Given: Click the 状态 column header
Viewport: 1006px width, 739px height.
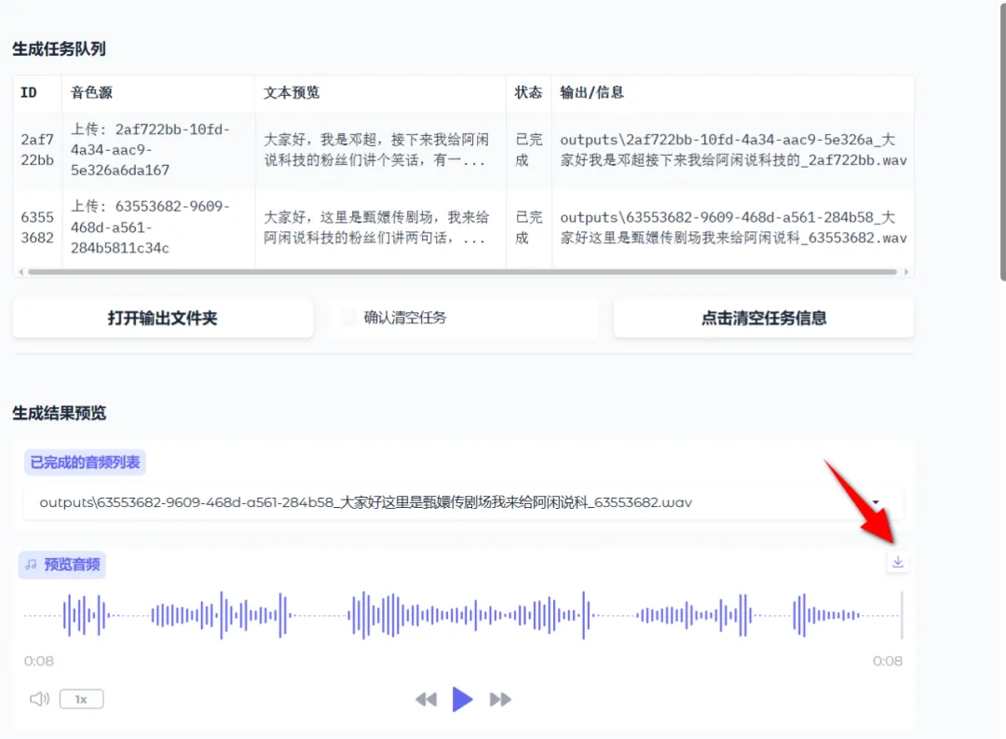Looking at the screenshot, I should [x=527, y=92].
